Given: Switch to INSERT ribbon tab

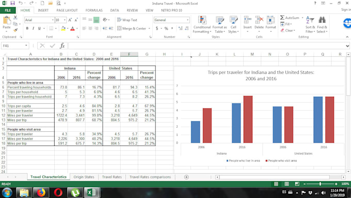Looking at the screenshot, I should coord(43,10).
